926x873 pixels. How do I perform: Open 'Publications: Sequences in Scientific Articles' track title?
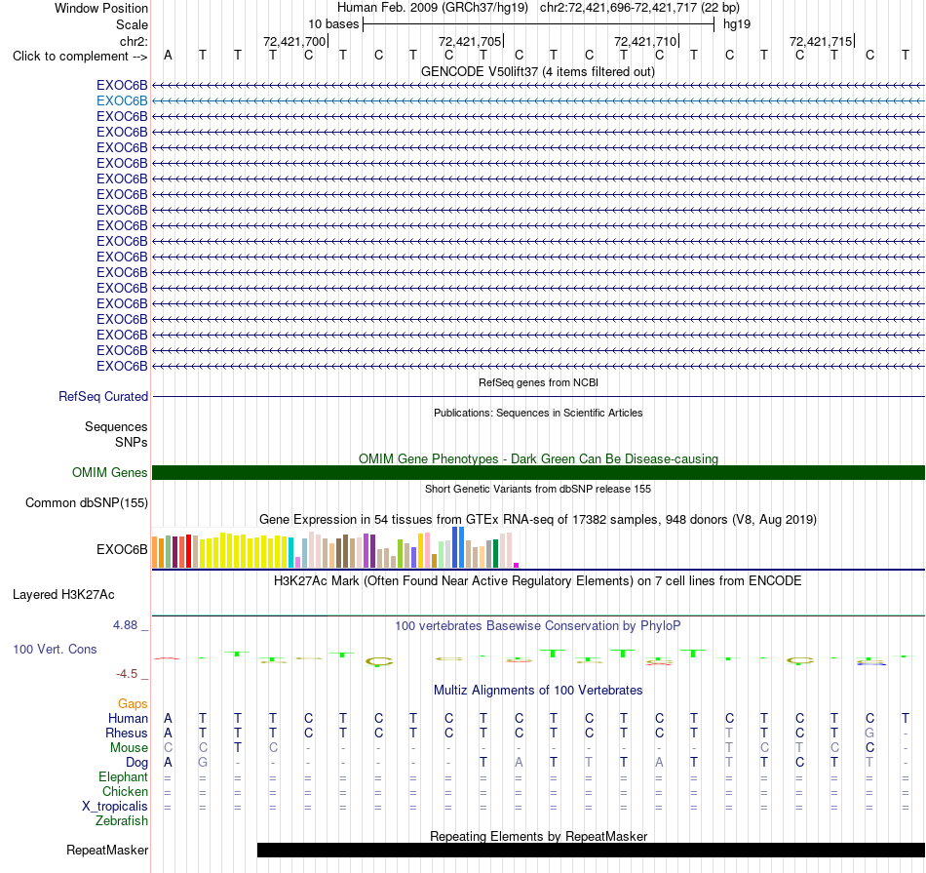pos(538,413)
